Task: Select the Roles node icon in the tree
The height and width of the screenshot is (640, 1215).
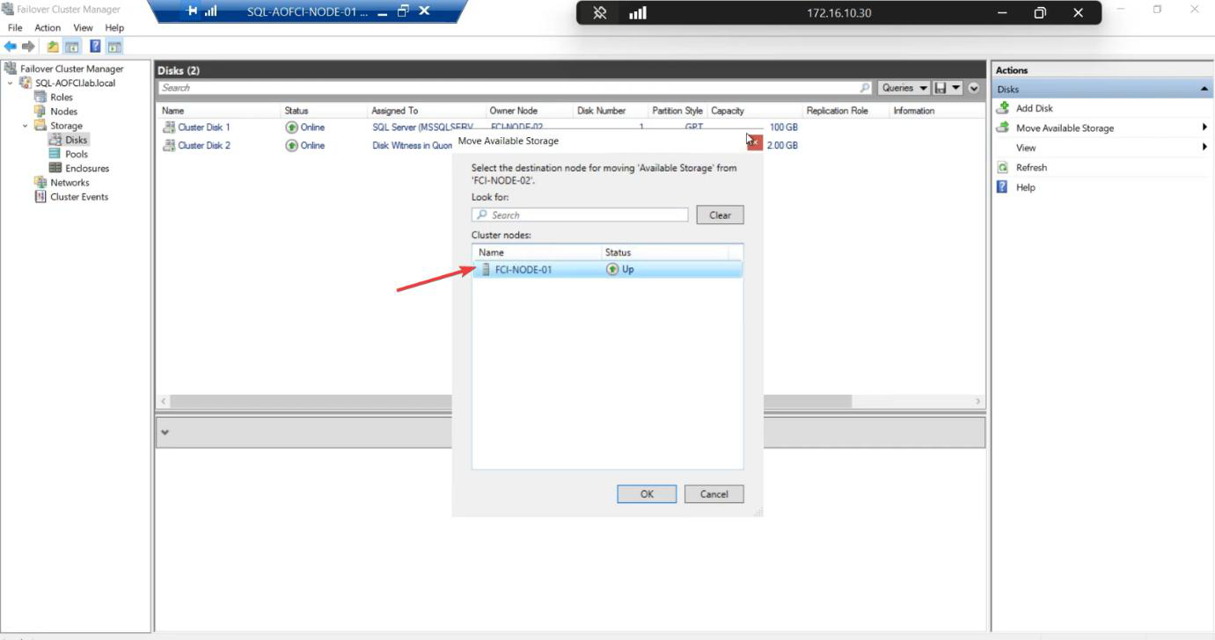Action: (x=40, y=97)
